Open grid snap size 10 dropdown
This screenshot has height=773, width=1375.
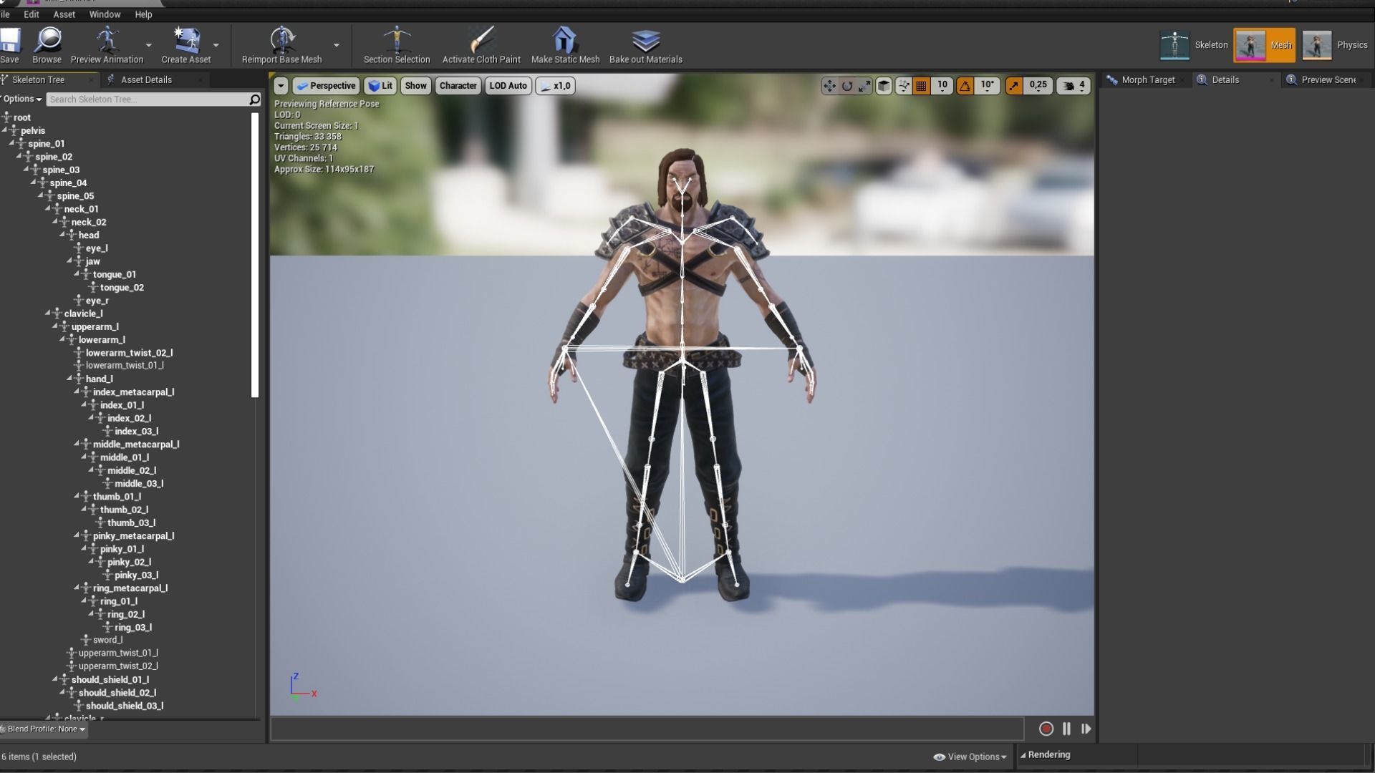tap(942, 85)
